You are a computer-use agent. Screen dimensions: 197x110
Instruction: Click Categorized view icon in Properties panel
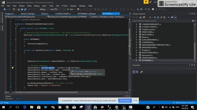pos(134,72)
